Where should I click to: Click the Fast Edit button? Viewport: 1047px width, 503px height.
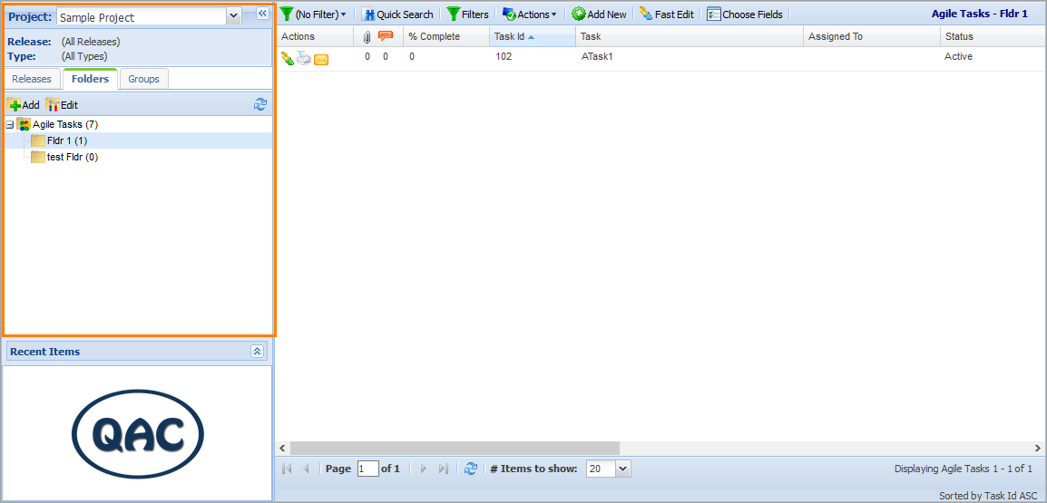pyautogui.click(x=666, y=14)
